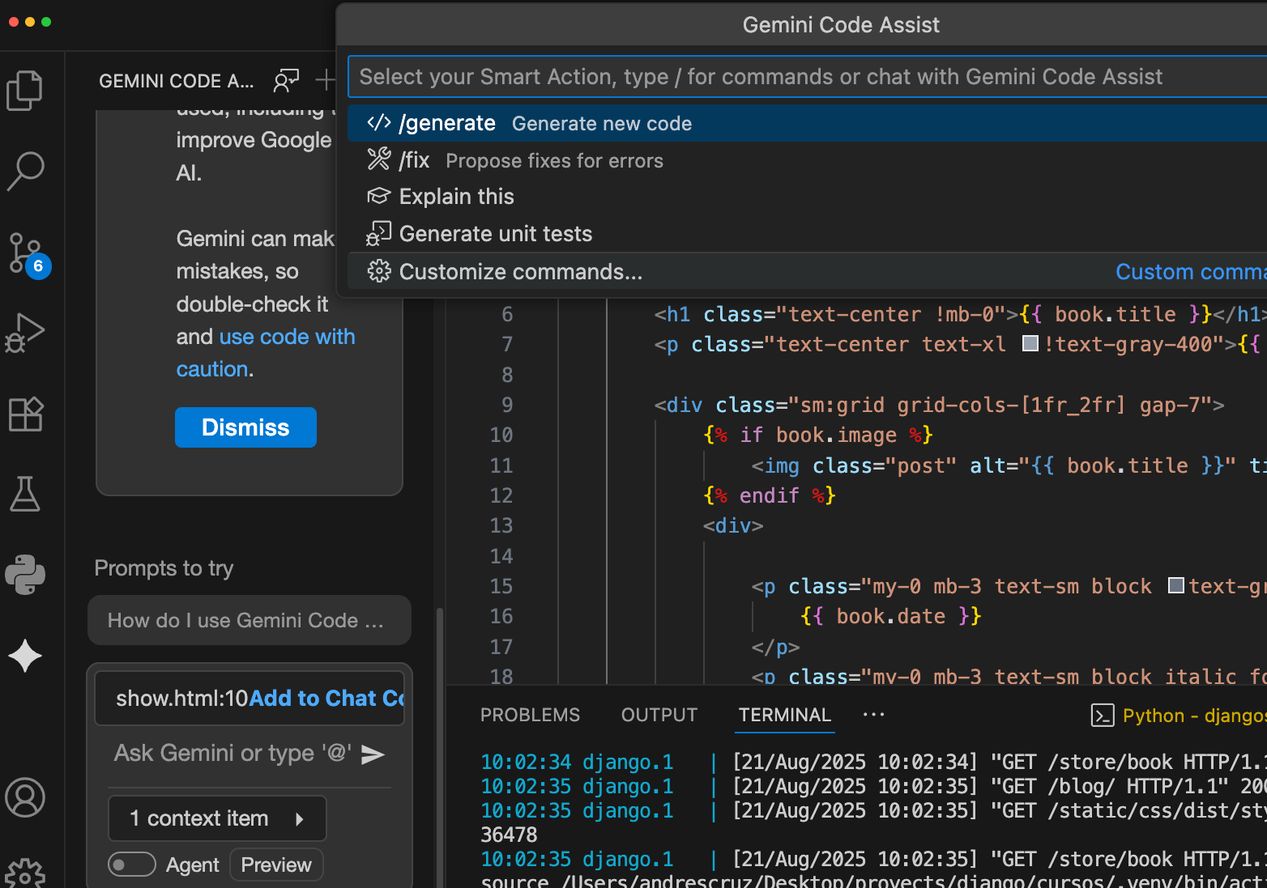Expand the 1 context item list
This screenshot has height=888, width=1267.
coord(217,818)
